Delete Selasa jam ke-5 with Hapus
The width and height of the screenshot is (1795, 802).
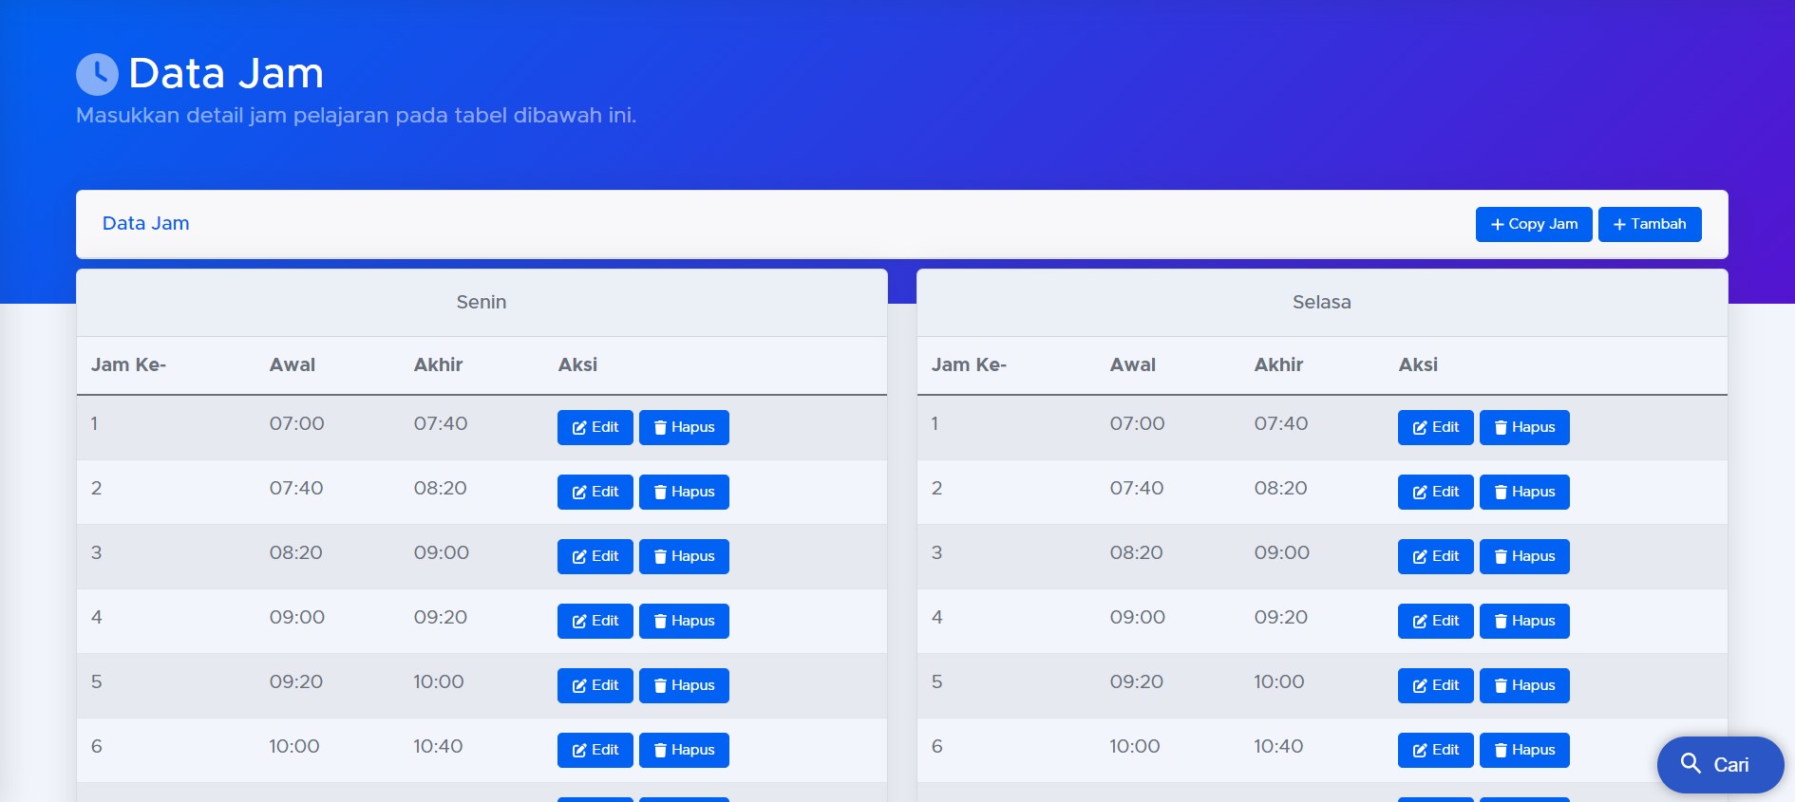(1524, 685)
